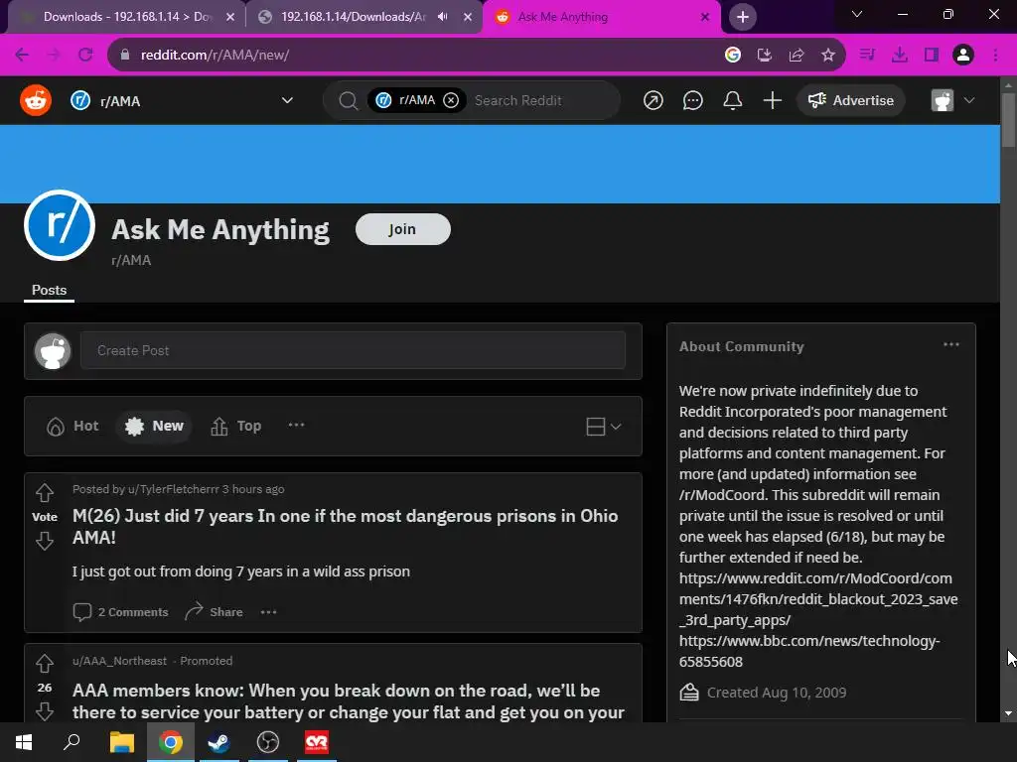Open File Explorer from taskbar
The width and height of the screenshot is (1017, 762).
(121, 742)
